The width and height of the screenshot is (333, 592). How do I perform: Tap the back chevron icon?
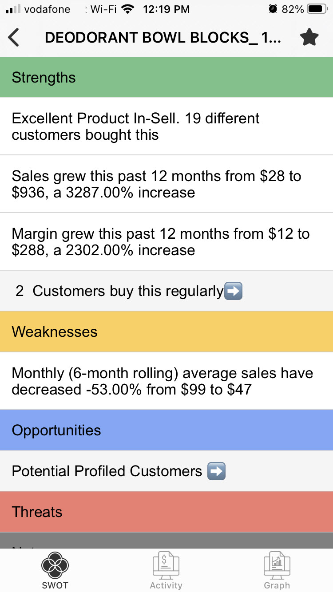[x=14, y=38]
